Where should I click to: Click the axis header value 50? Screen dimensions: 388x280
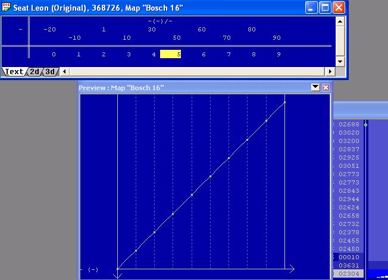177,38
